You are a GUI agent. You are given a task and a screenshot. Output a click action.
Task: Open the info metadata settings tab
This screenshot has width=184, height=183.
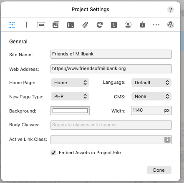(x=114, y=25)
